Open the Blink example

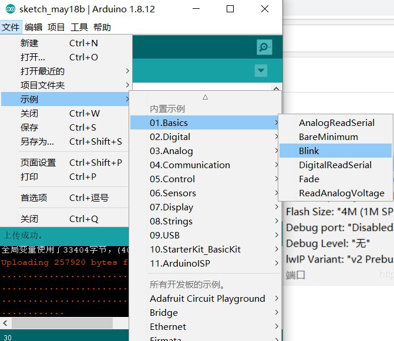coord(335,151)
